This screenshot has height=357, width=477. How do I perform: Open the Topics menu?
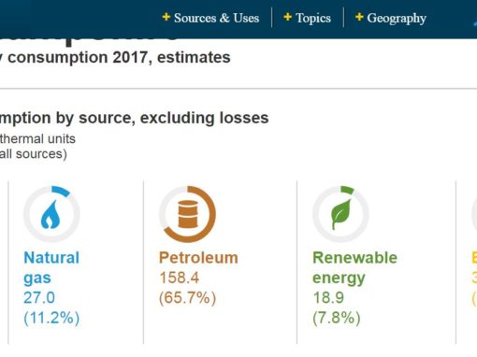[x=313, y=18]
